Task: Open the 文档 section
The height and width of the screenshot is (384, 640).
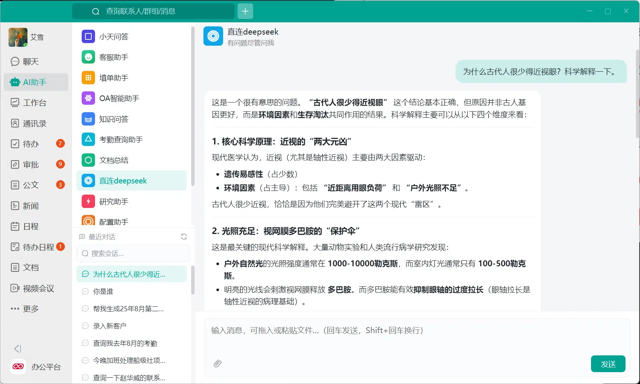Action: 36,267
